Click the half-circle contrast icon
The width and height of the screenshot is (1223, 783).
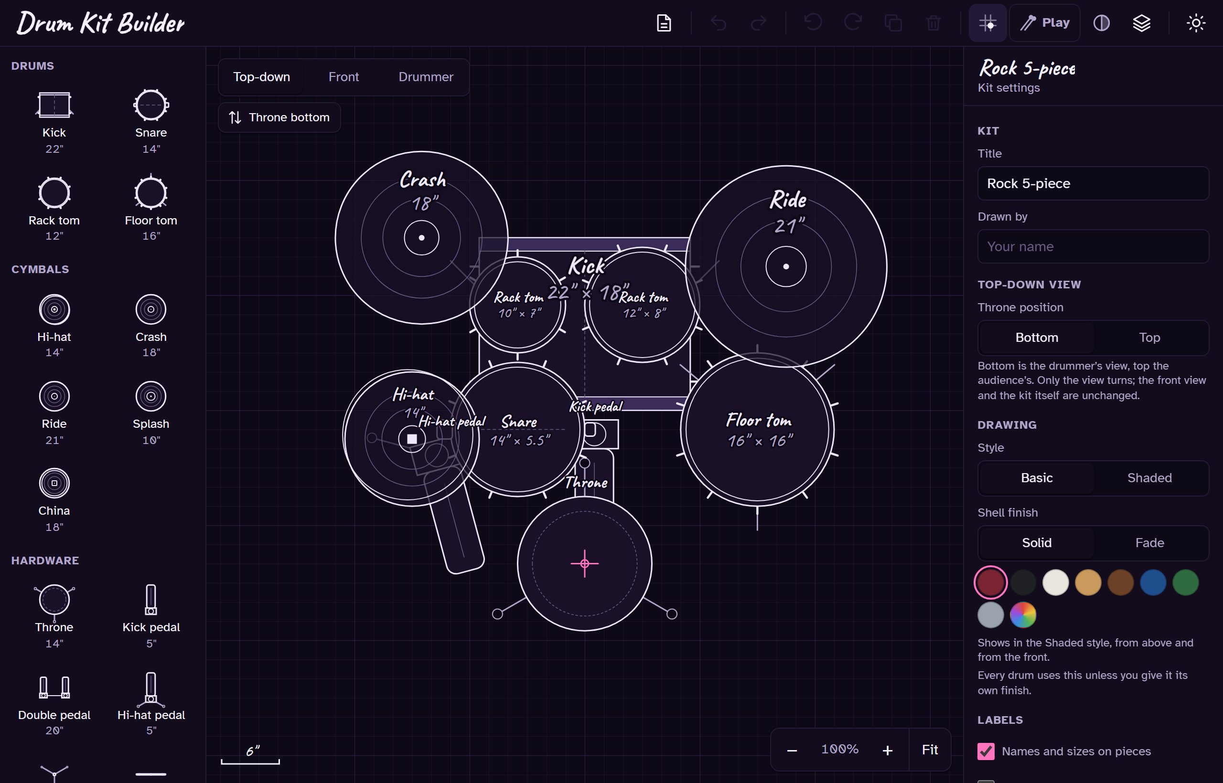click(1101, 23)
